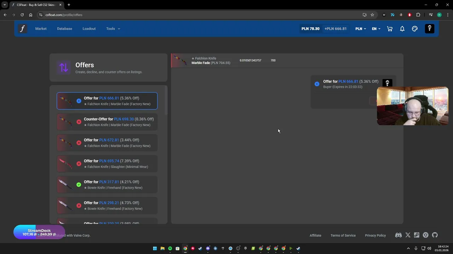Select the Falchion Knife offer for PLN 672.81
The height and width of the screenshot is (254, 453).
click(107, 143)
